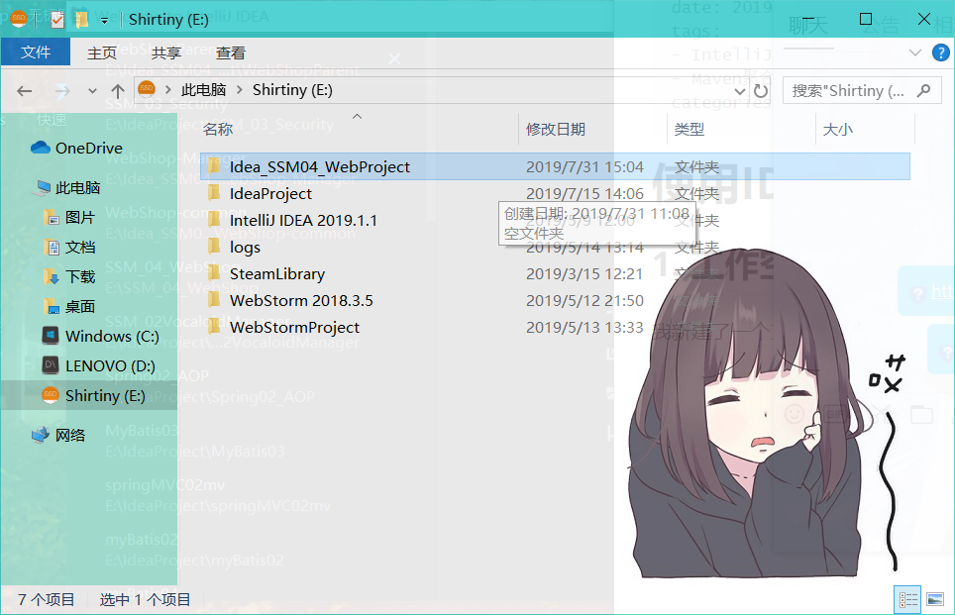Switch to large thumbnails view layout

935,600
